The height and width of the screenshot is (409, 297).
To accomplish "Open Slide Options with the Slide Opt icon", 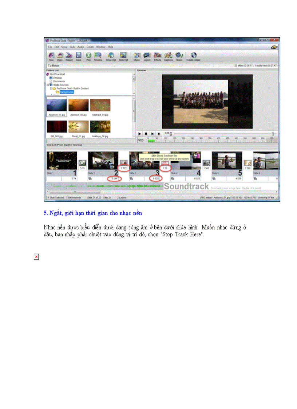I will point(123,56).
